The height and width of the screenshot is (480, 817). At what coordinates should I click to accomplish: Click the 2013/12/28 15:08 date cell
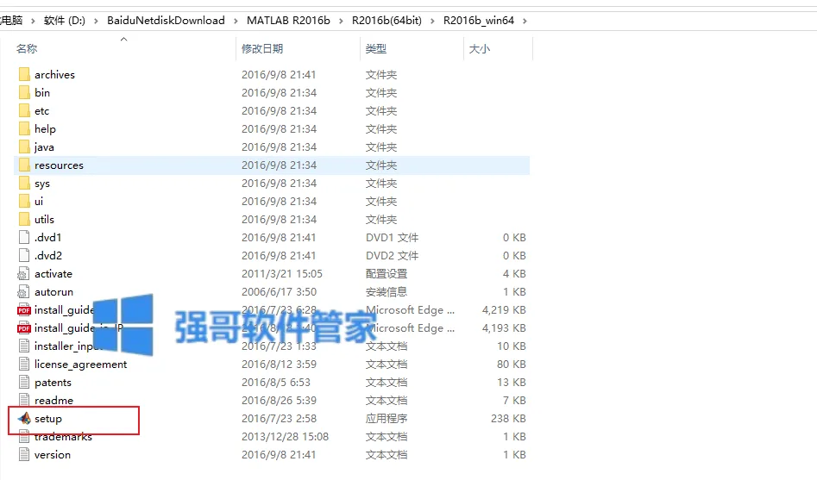click(285, 437)
